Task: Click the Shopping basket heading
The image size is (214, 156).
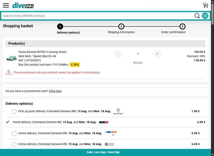Action: pyautogui.click(x=18, y=26)
